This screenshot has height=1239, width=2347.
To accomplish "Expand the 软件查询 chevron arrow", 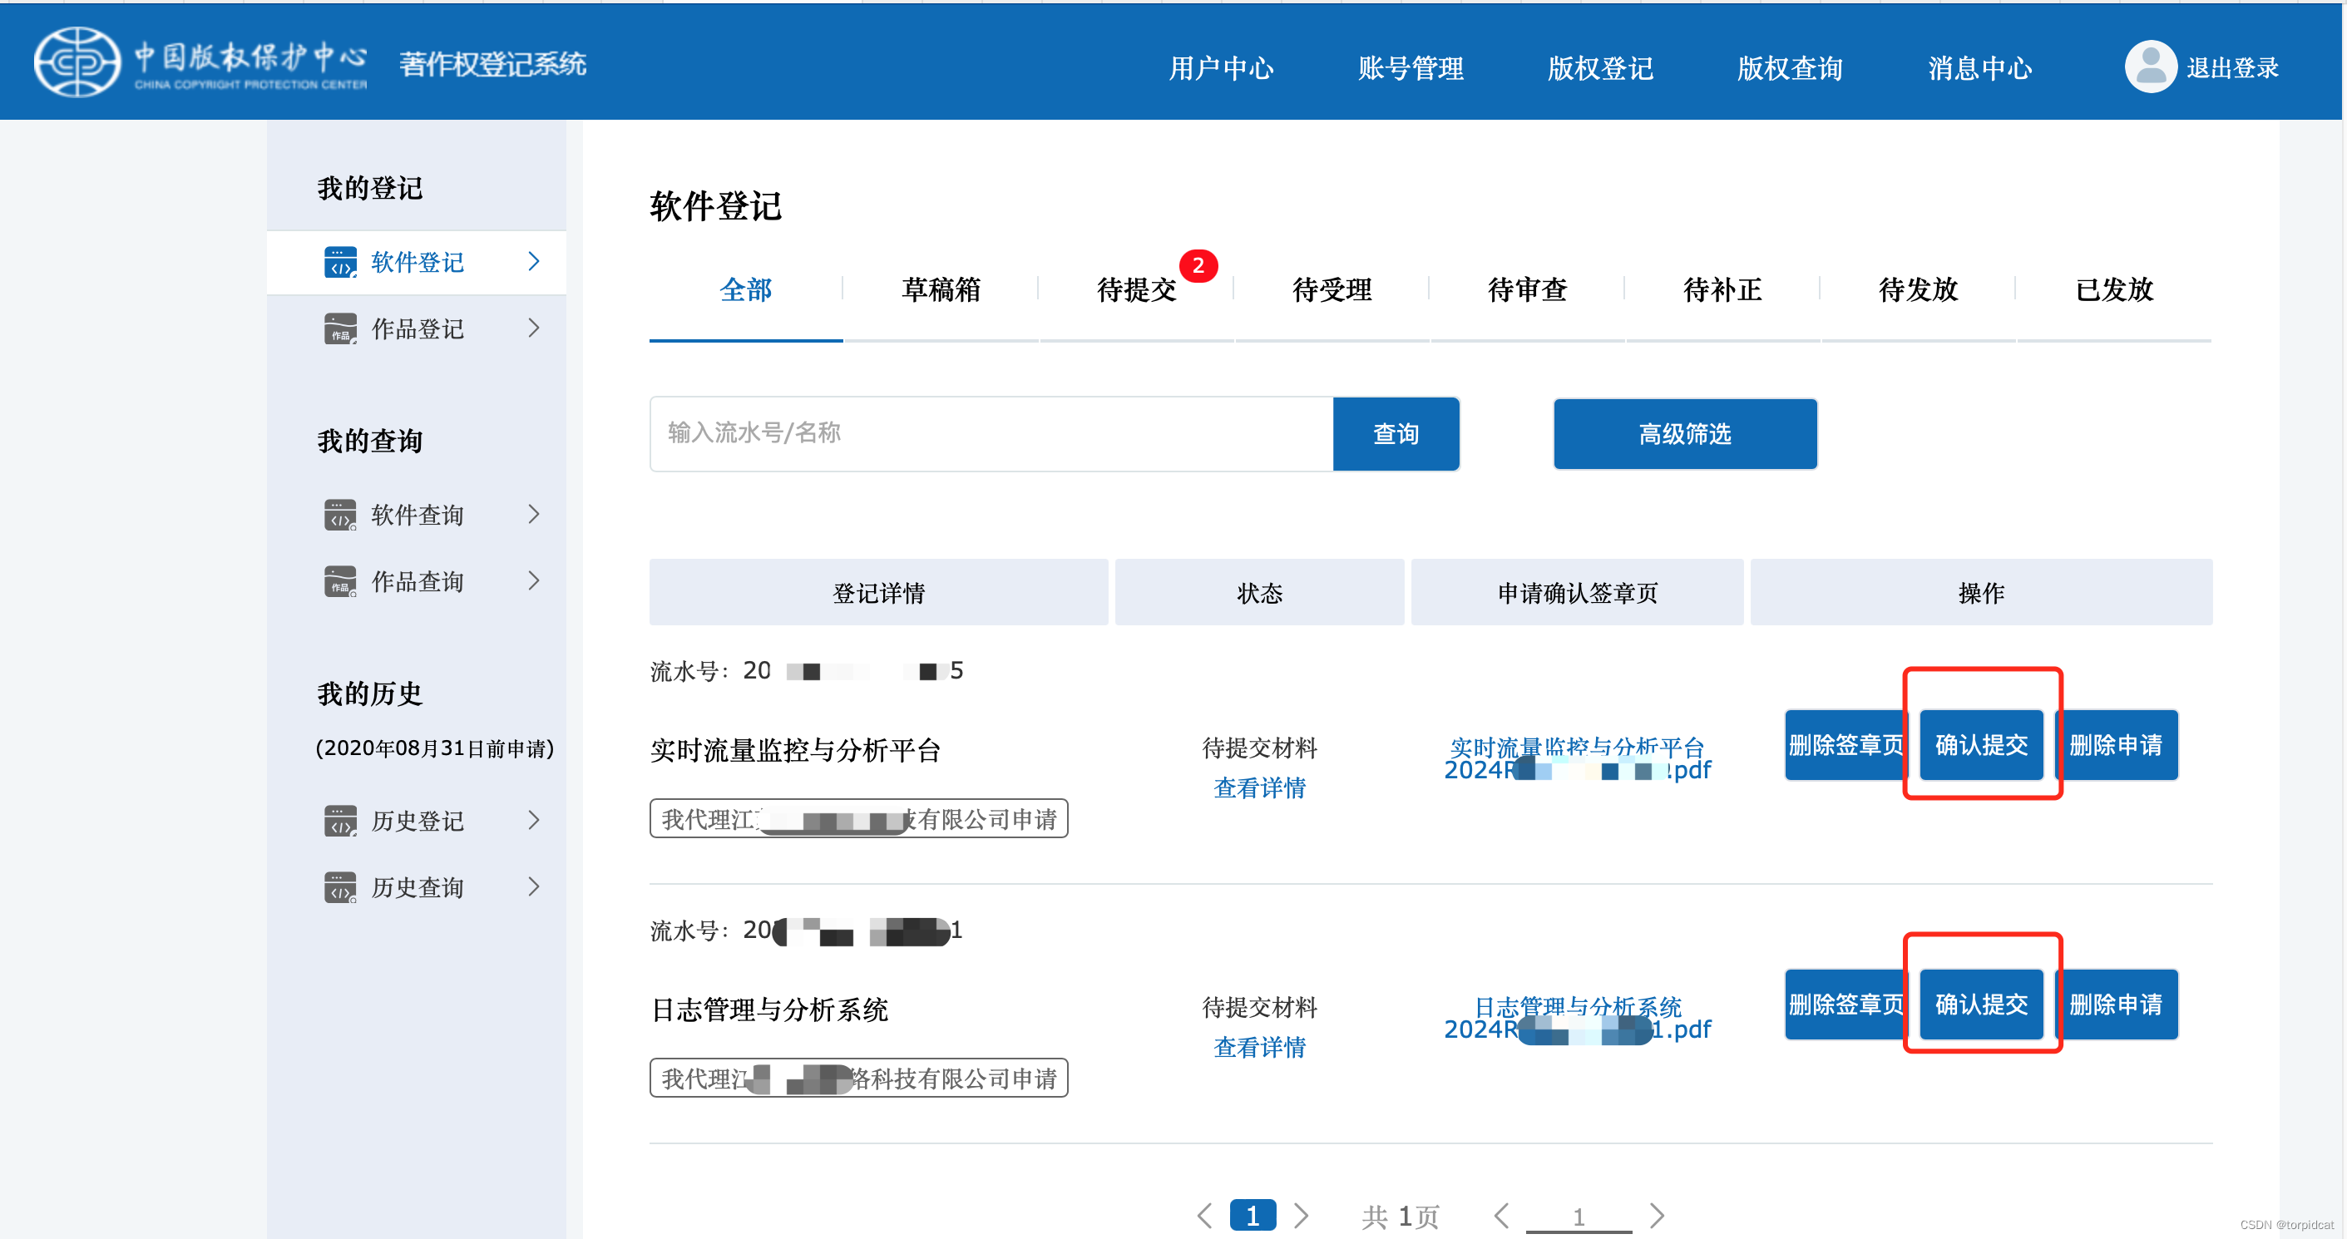I will click(x=534, y=514).
